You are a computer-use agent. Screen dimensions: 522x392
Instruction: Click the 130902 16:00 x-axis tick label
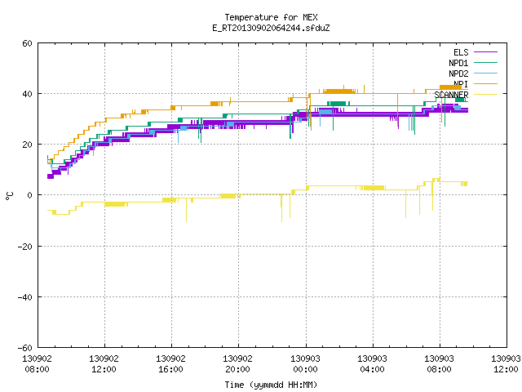(170, 364)
